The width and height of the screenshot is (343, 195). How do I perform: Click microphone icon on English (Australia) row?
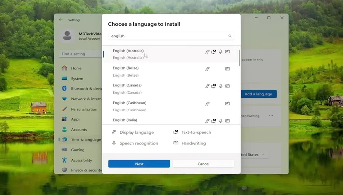point(220,52)
